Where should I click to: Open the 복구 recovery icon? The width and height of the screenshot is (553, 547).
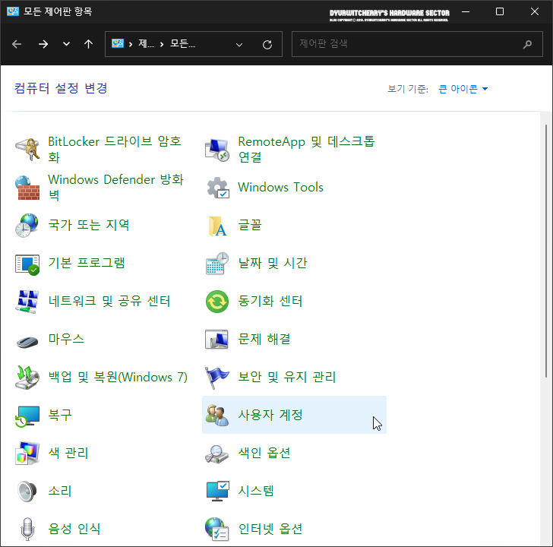(27, 416)
